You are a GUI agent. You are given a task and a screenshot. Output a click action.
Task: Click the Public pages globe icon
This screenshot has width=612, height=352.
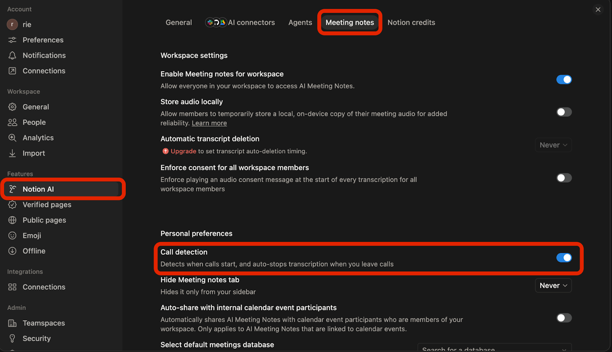(12, 220)
